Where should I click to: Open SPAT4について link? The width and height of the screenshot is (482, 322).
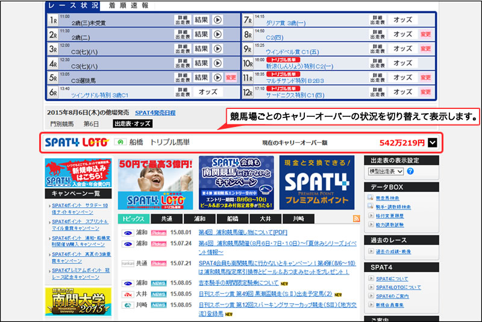[x=392, y=279]
